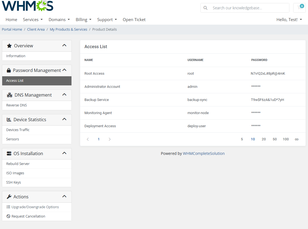Click the Actions wrench icon
Image resolution: width=308 pixels, height=229 pixels.
pos(9,197)
